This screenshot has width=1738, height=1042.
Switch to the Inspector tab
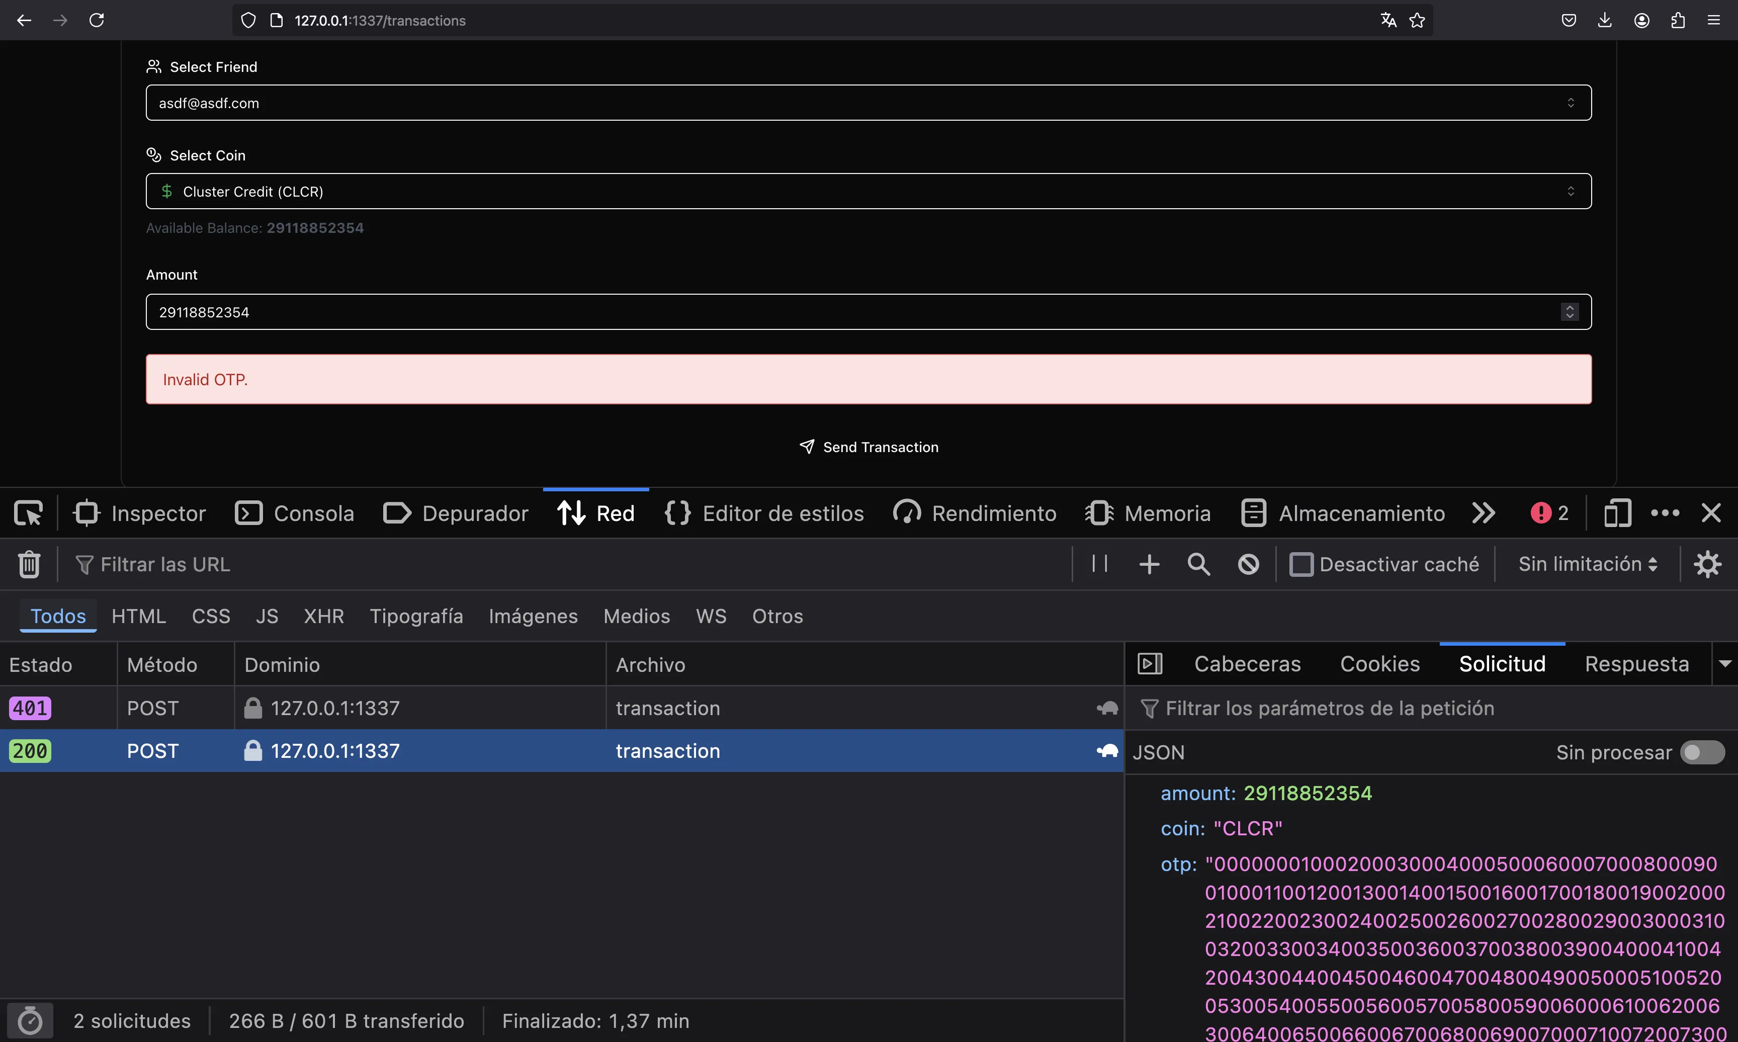[140, 513]
